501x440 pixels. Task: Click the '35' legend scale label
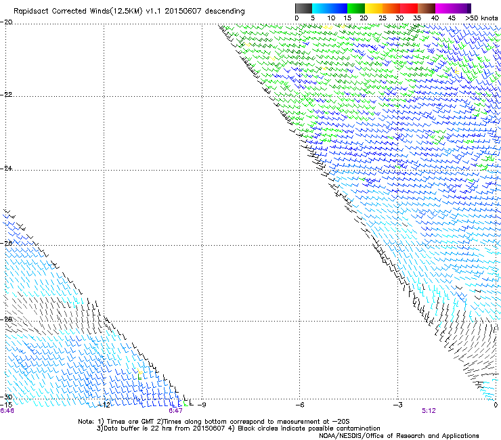coord(417,18)
